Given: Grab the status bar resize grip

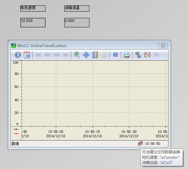Looking at the screenshot, I should click(x=166, y=145).
